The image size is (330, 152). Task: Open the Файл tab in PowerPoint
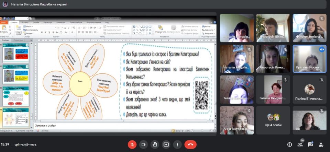[x=3, y=22]
